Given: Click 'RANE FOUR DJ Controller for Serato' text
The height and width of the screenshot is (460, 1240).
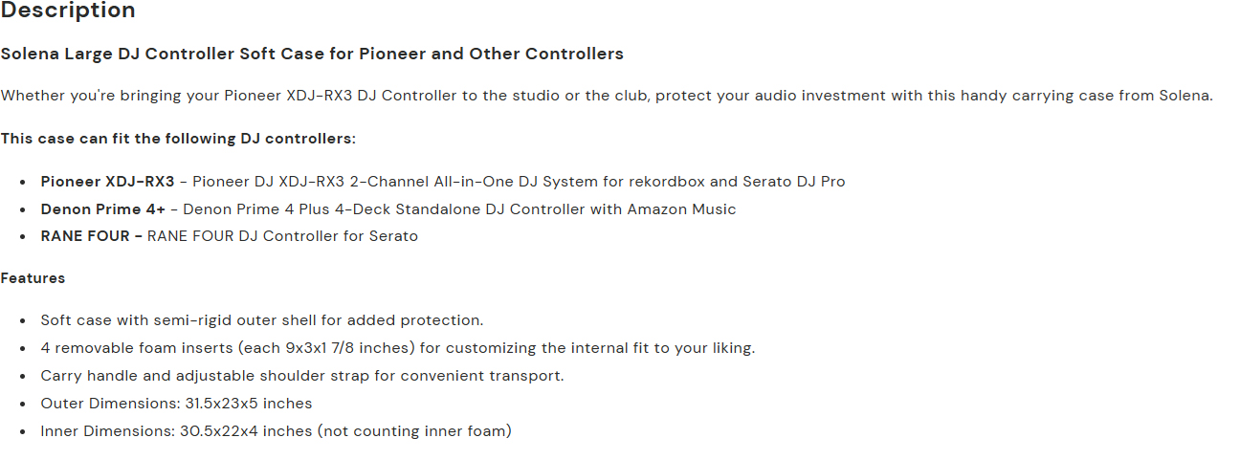Looking at the screenshot, I should coord(282,235).
